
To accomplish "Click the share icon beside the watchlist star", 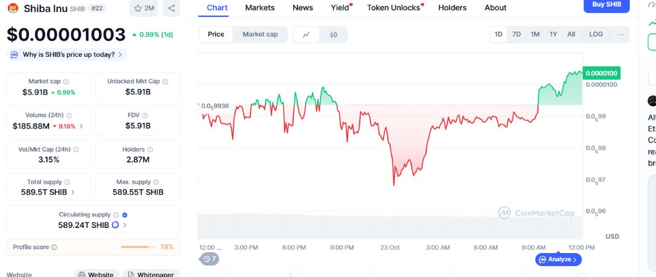I will tap(172, 8).
